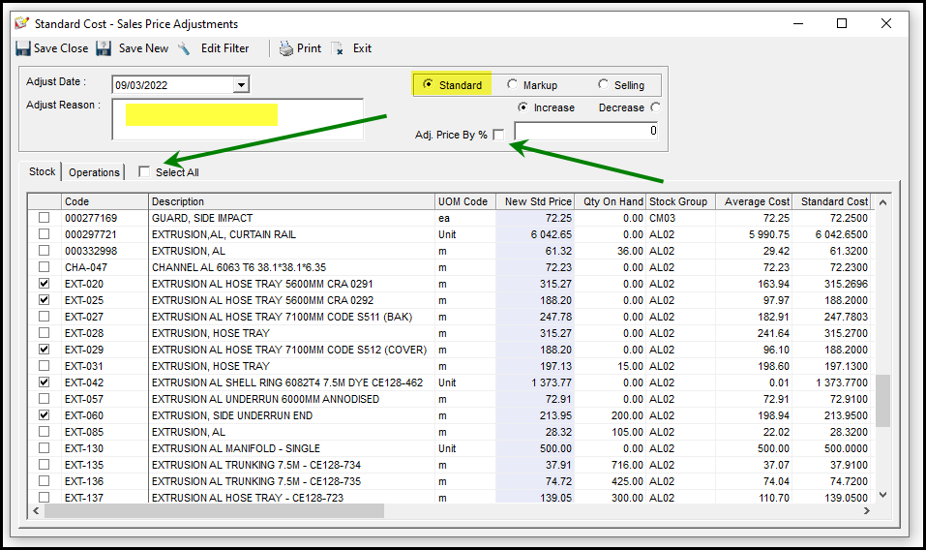
Task: Click the application icon in title bar
Action: tap(21, 23)
